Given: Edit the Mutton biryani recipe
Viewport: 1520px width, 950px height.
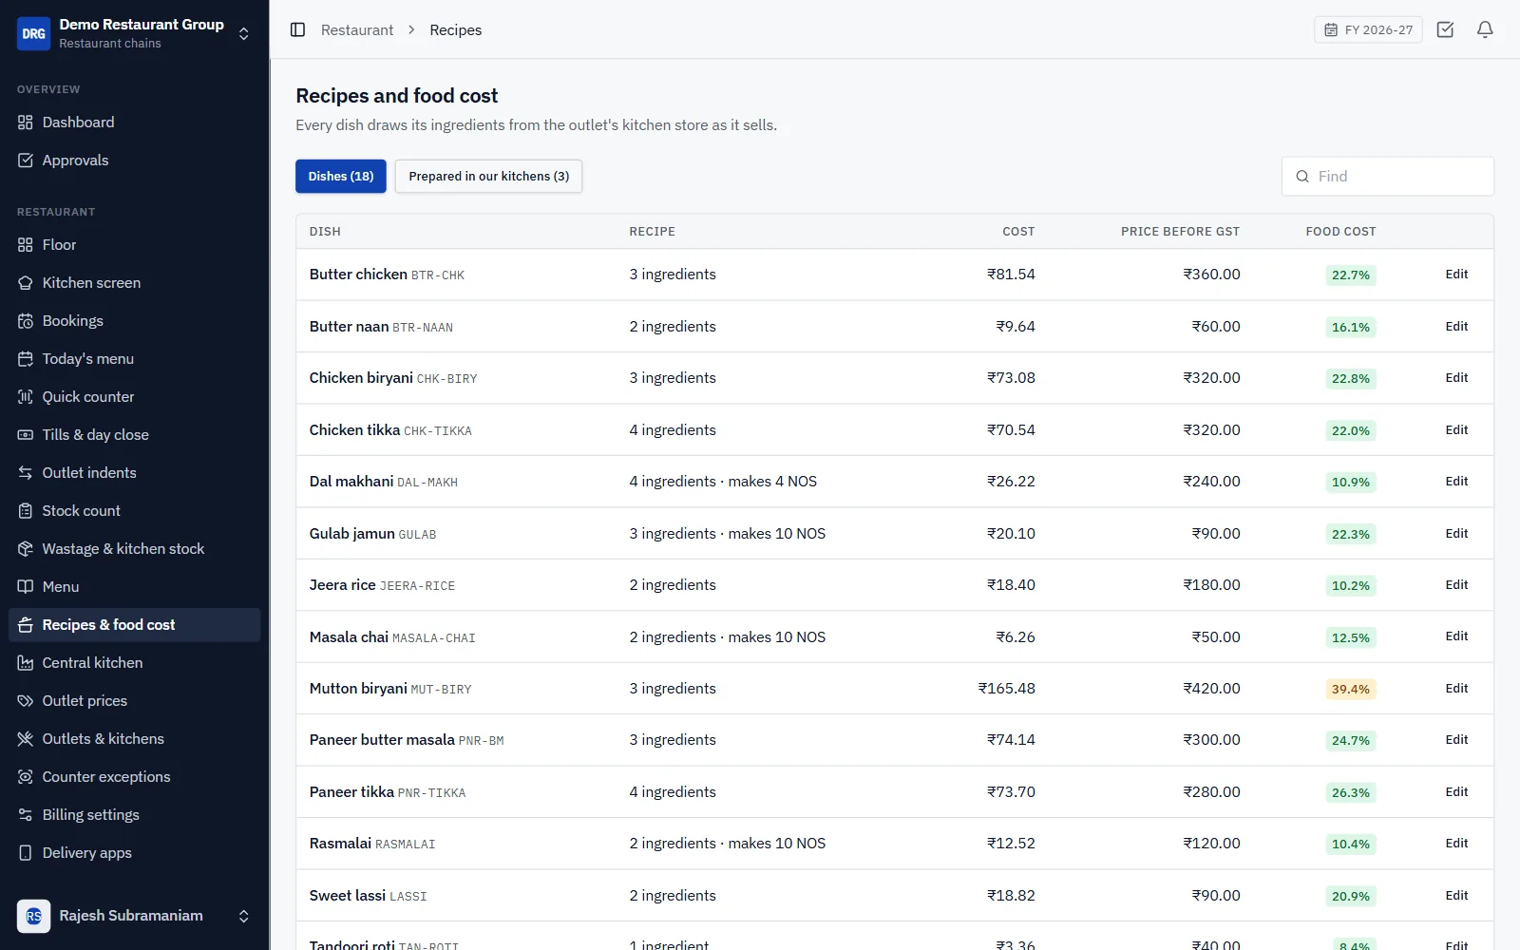Looking at the screenshot, I should tap(1456, 689).
